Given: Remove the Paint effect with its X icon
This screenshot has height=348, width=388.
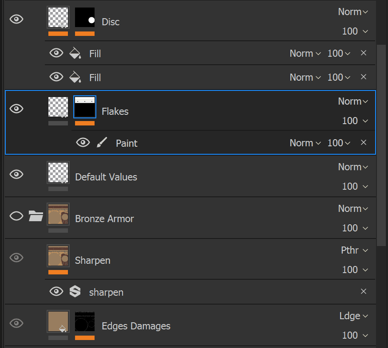Looking at the screenshot, I should coord(364,142).
